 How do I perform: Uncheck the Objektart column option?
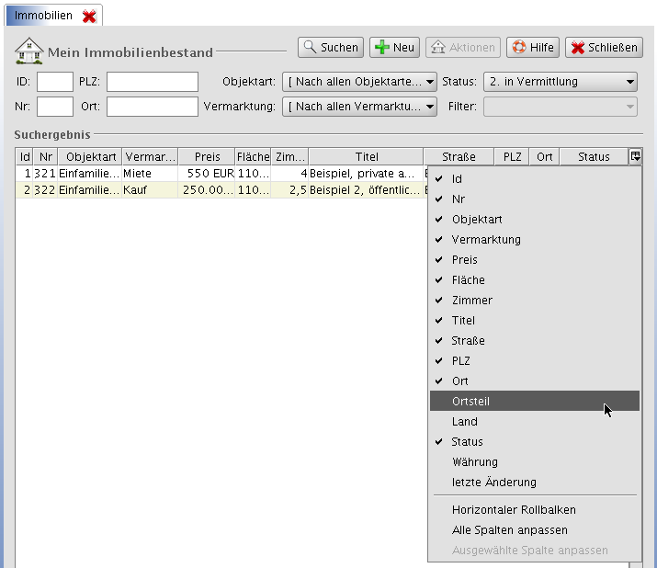pyautogui.click(x=477, y=220)
